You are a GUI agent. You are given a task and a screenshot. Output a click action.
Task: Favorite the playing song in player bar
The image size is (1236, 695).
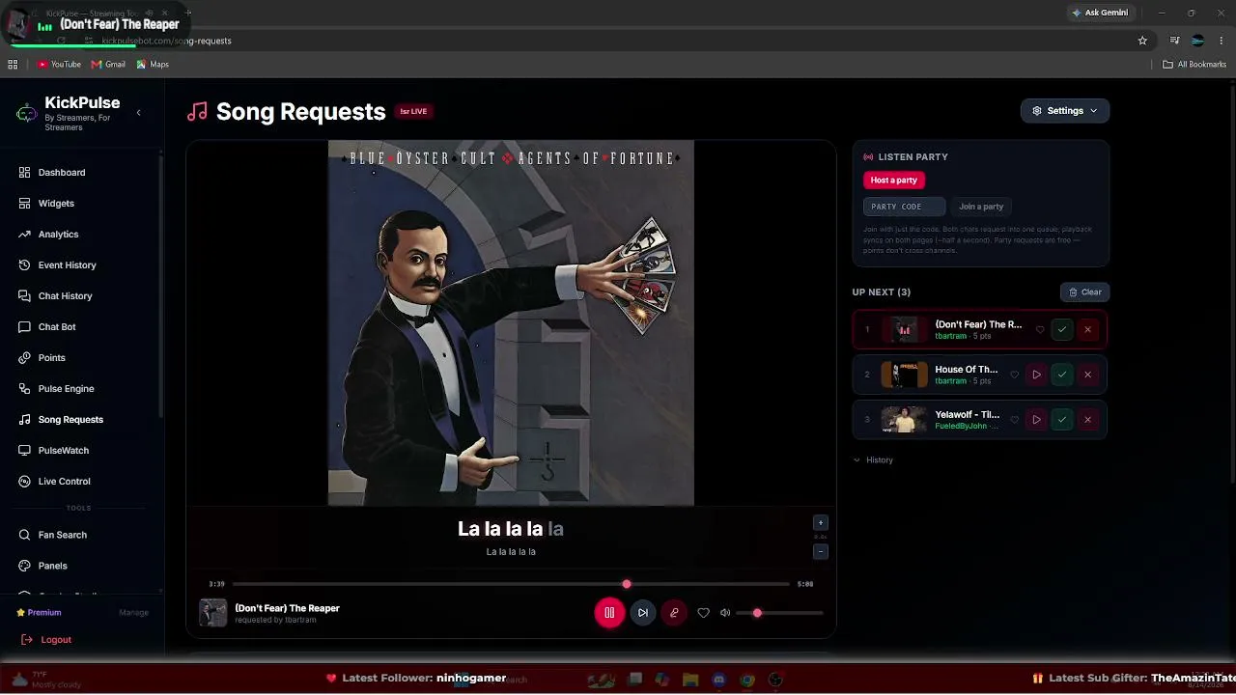tap(703, 613)
